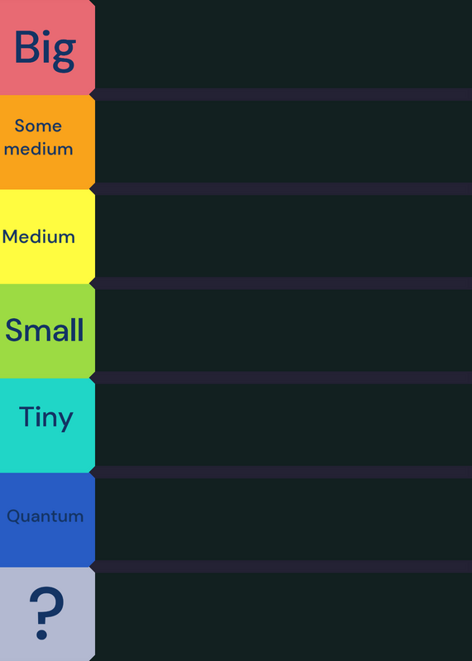
Task: Click divider between Quantum and question mark rows
Action: point(280,567)
